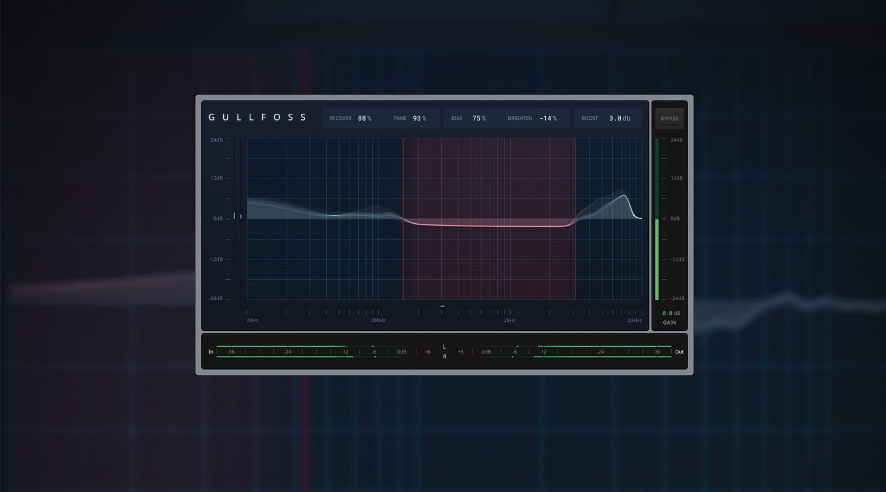Click the 24dB label on the graph's left axis
Image resolution: width=886 pixels, height=492 pixels.
[x=217, y=140]
